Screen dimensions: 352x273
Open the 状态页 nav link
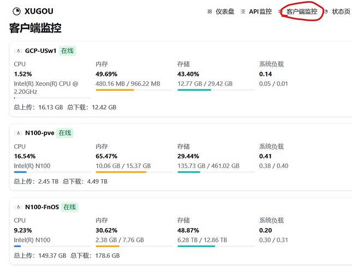pos(341,11)
